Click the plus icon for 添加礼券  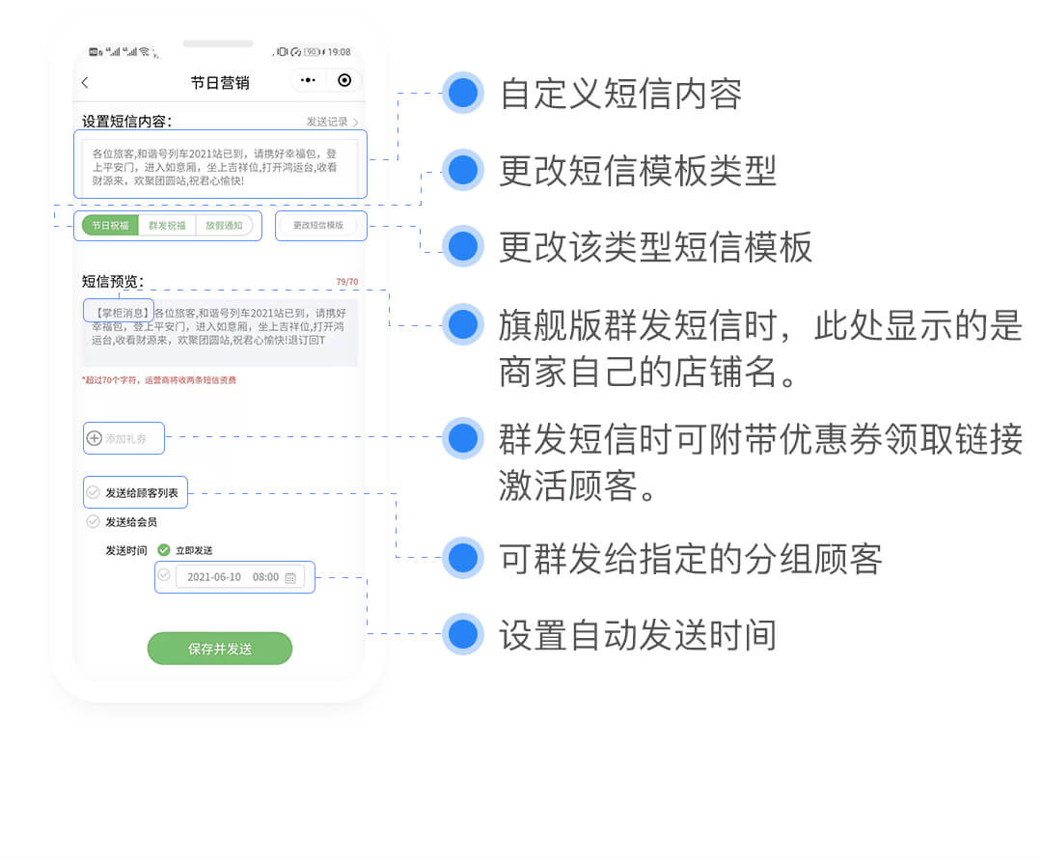pyautogui.click(x=95, y=438)
